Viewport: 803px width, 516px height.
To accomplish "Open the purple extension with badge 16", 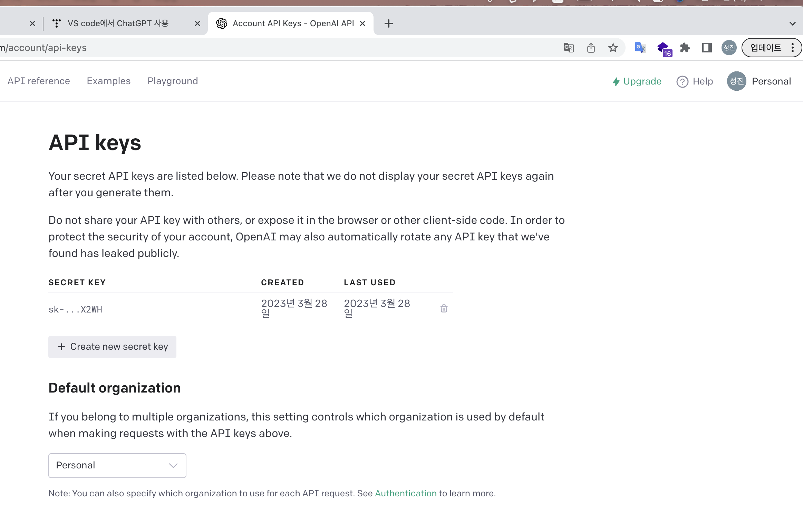I will 663,48.
